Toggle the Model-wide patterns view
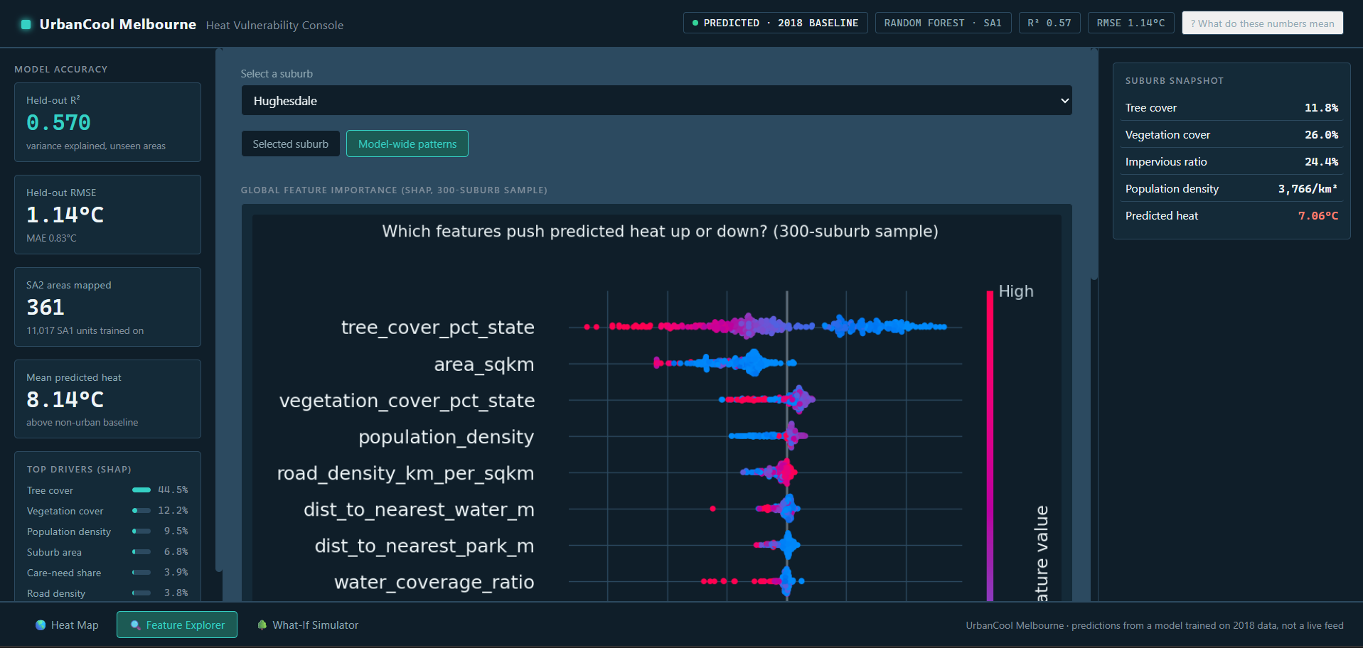The image size is (1363, 648). (407, 144)
